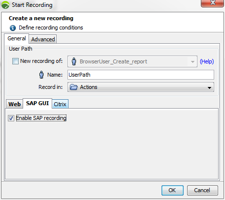Expand the BrowserUser_Create_report dropdown arrow
225x200 pixels.
[x=193, y=62]
